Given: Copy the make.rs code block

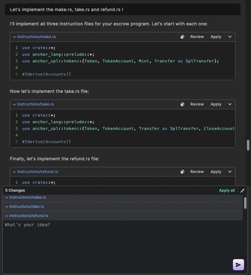Looking at the screenshot, I should [182, 37].
